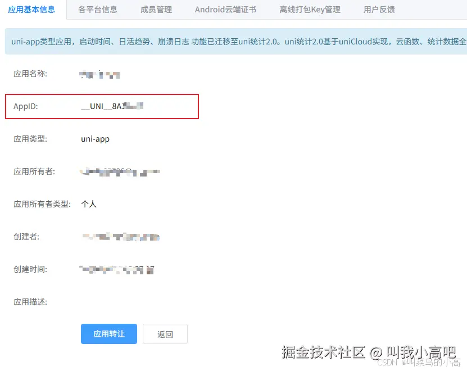The image size is (467, 371).
Task: Click the 返回 button
Action: click(165, 333)
